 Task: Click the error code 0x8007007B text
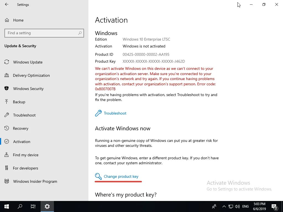pos(105,89)
